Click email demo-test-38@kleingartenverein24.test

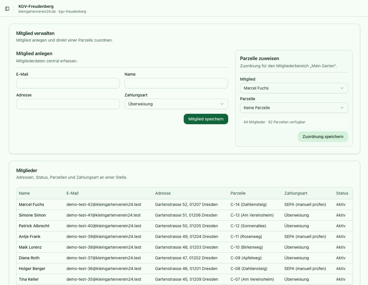click(x=104, y=247)
